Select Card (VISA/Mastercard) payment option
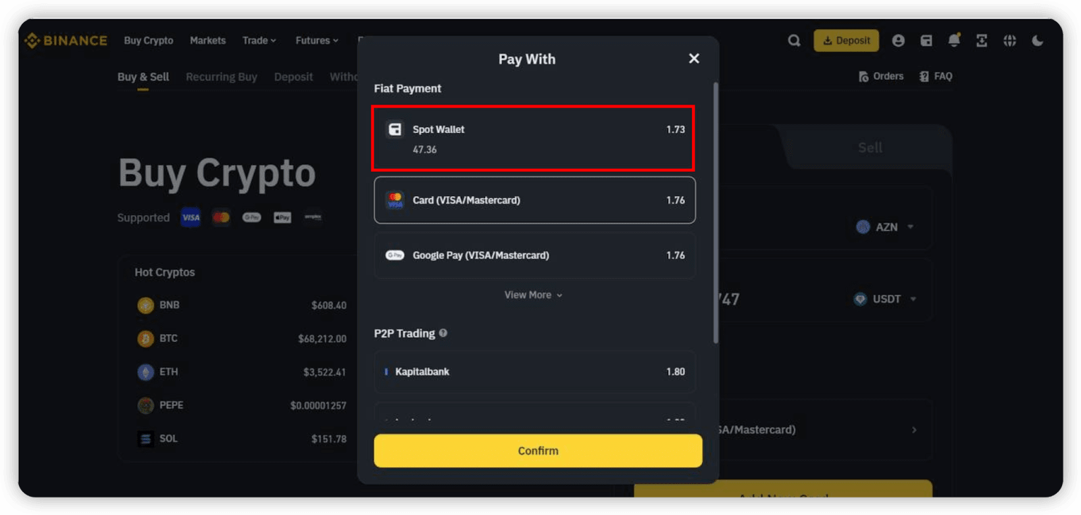The height and width of the screenshot is (515, 1081). [x=534, y=200]
